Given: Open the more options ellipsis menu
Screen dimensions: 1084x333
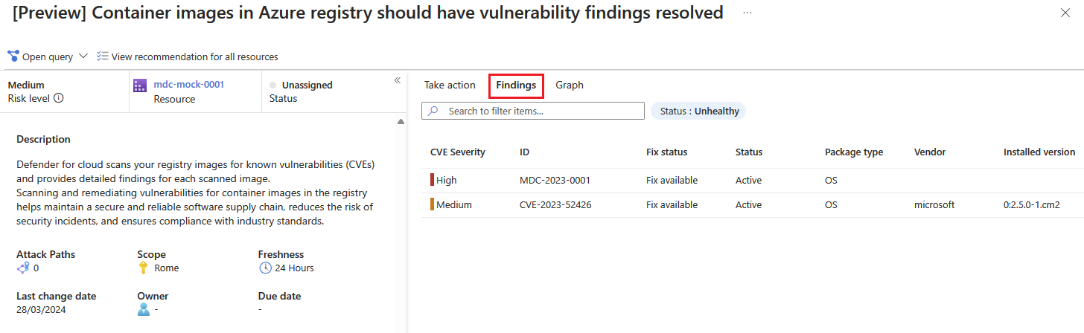Looking at the screenshot, I should (747, 13).
